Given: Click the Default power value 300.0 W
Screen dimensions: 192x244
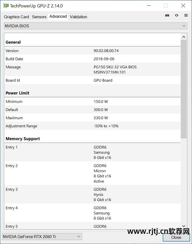Looking at the screenshot, I should coord(101,110).
